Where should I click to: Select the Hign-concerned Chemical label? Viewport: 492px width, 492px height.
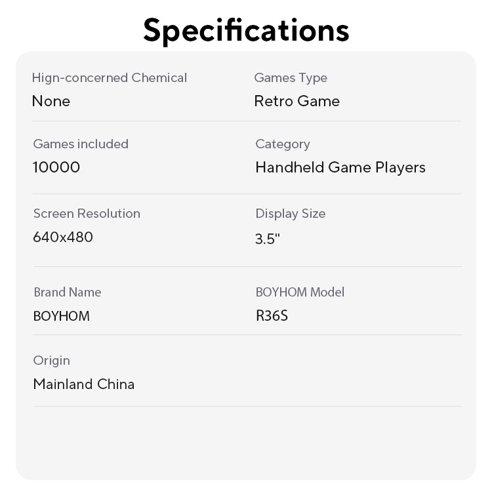click(x=110, y=77)
